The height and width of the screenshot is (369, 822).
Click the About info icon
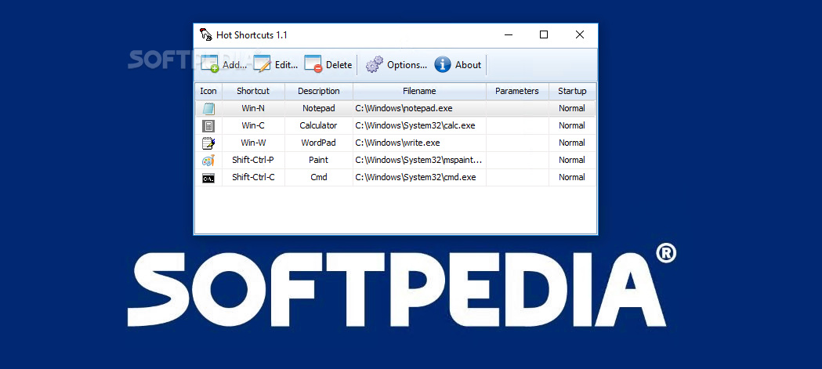443,64
